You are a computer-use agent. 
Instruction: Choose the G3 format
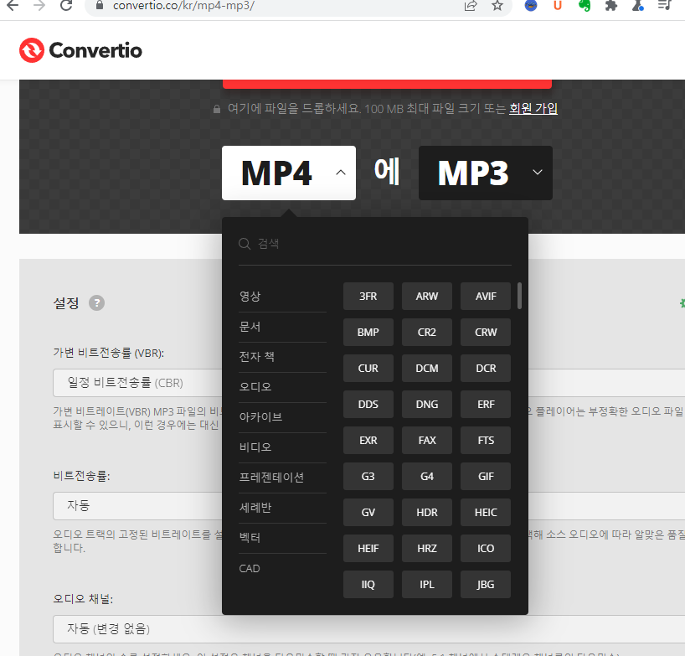[368, 477]
